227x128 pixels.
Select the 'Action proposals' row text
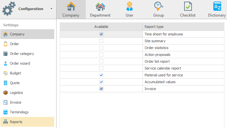point(158,55)
